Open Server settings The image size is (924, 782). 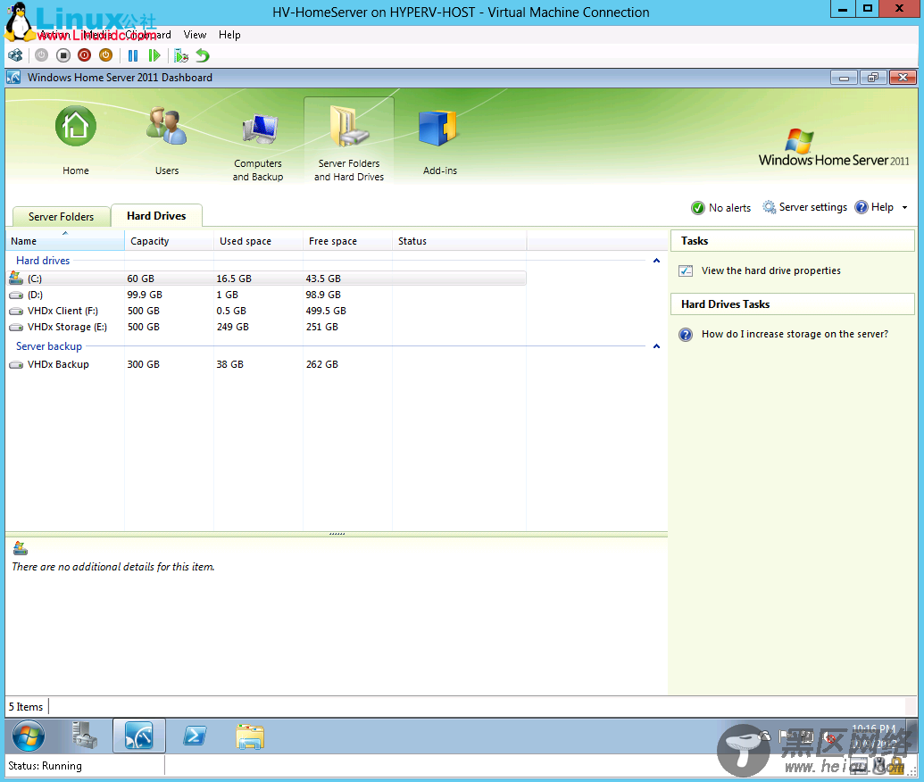(805, 207)
